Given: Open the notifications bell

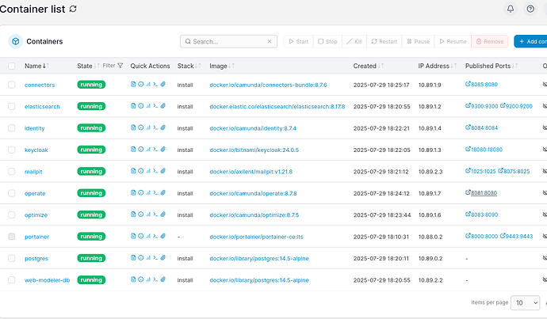Looking at the screenshot, I should coord(510,9).
